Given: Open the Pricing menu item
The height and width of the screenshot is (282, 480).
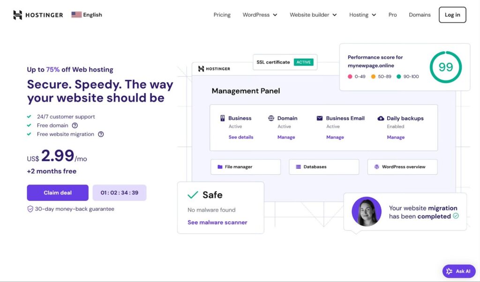Looking at the screenshot, I should 222,15.
